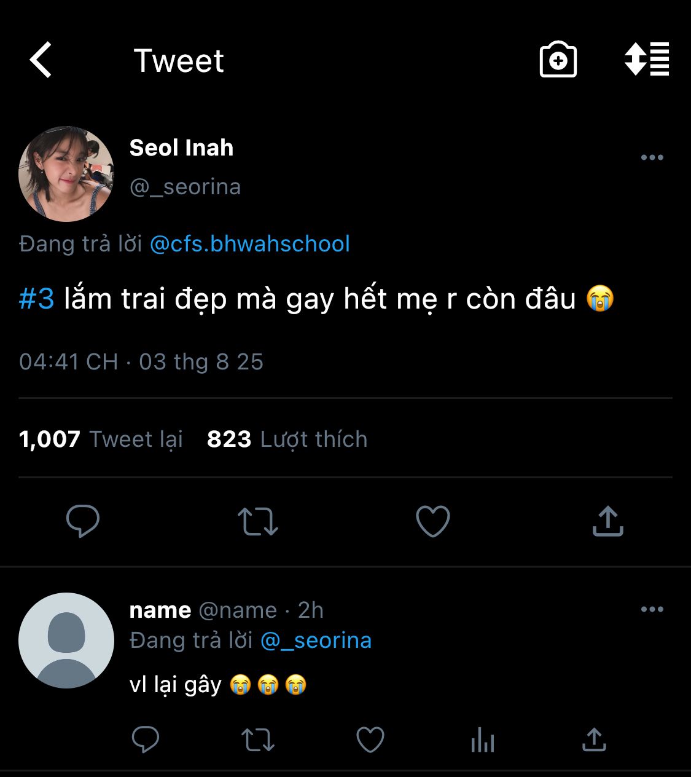Share Seol Inah's tweet
The height and width of the screenshot is (777, 691).
click(x=607, y=521)
